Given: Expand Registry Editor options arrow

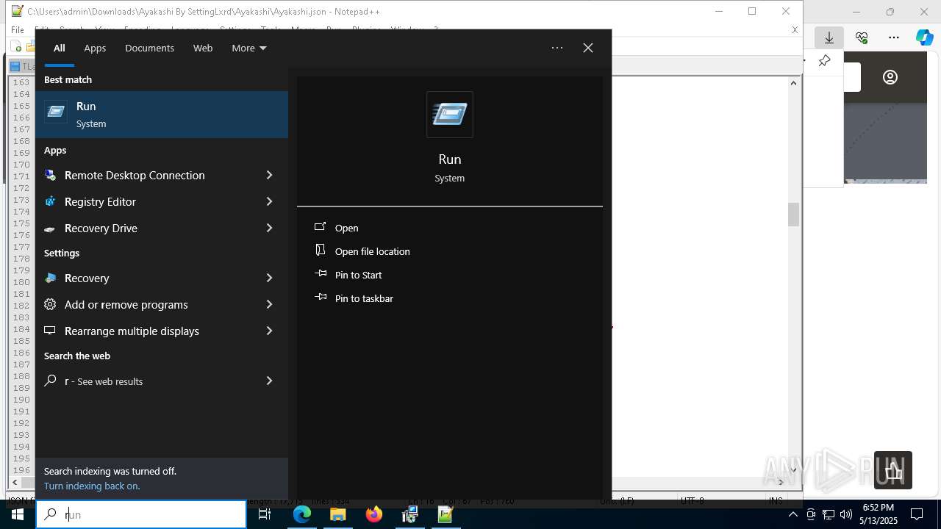Looking at the screenshot, I should [269, 201].
